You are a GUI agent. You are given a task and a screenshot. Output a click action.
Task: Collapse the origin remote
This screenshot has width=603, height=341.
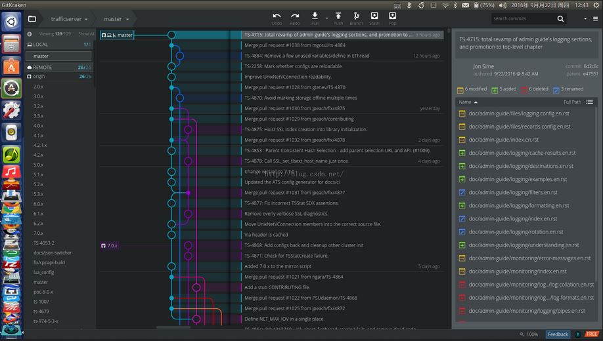[59, 77]
